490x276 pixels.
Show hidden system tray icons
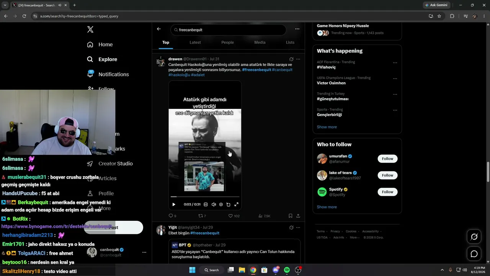(442, 270)
